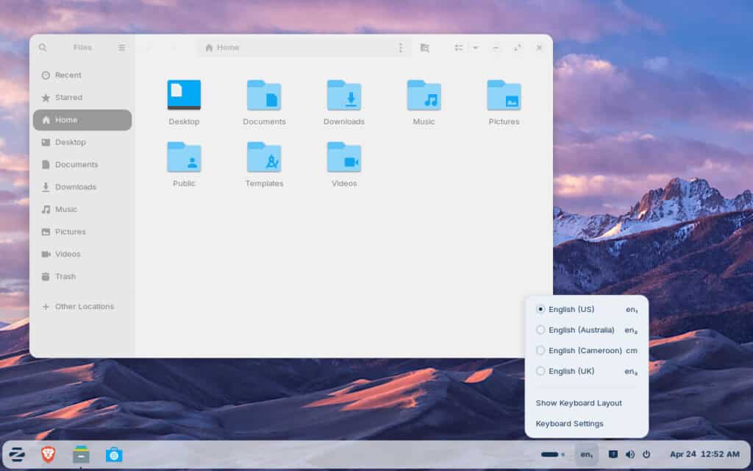
Task: Open the en keyboard indicator in panel
Action: pyautogui.click(x=586, y=454)
